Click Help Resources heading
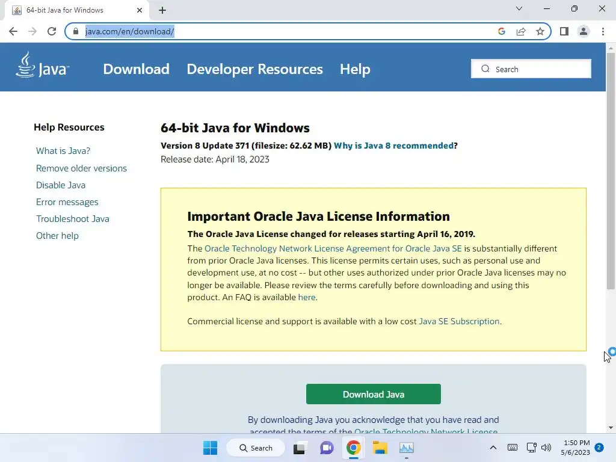This screenshot has width=616, height=462. [x=69, y=128]
